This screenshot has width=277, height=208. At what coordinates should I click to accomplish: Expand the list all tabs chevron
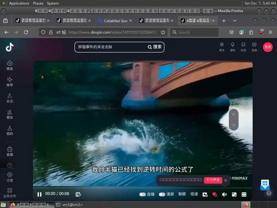(x=235, y=21)
